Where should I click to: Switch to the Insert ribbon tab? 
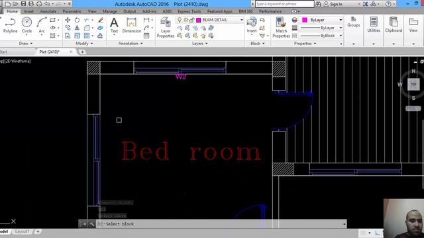28,11
